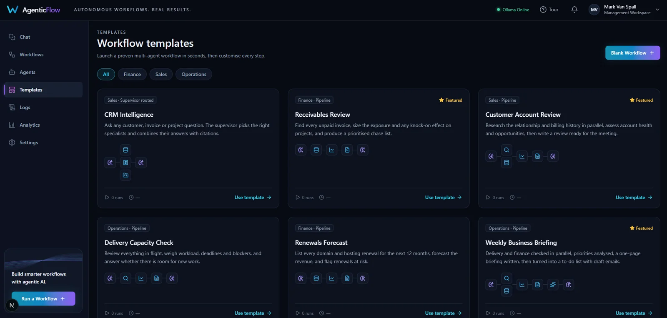
Task: Select the All filter tab
Action: 106,74
